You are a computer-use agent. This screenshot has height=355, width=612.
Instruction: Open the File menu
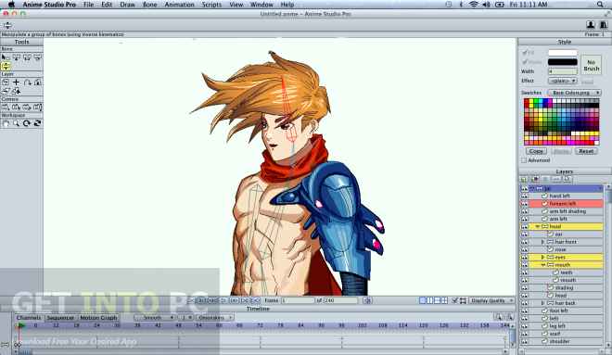coord(89,5)
